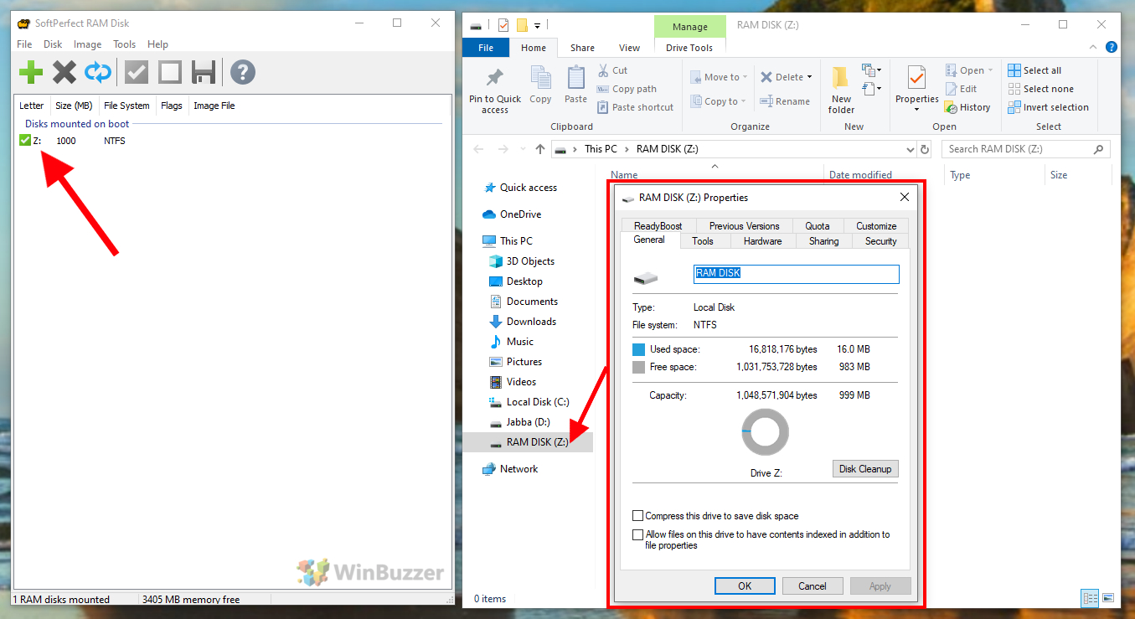Click Copy path in the ribbon

(627, 89)
